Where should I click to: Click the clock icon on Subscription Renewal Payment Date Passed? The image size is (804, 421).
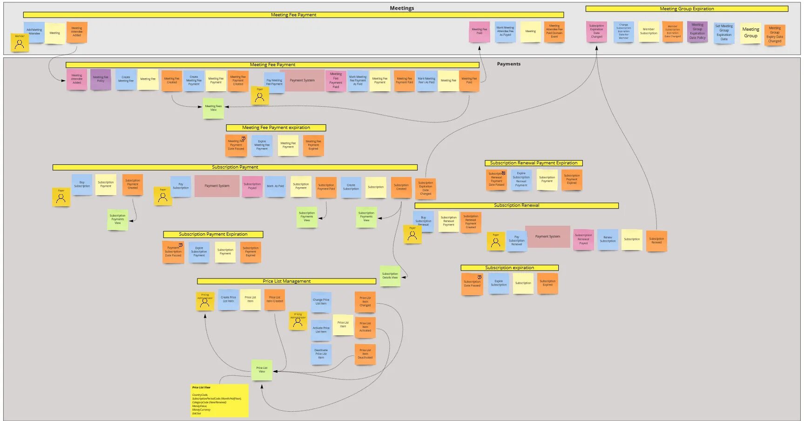503,173
